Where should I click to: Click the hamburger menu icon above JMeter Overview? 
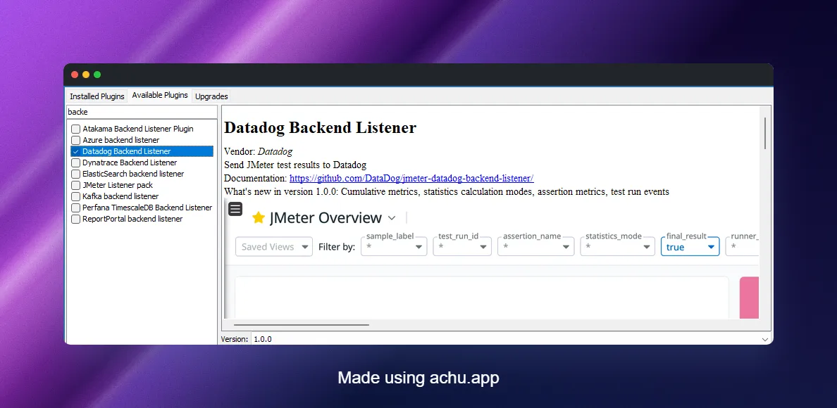point(235,209)
